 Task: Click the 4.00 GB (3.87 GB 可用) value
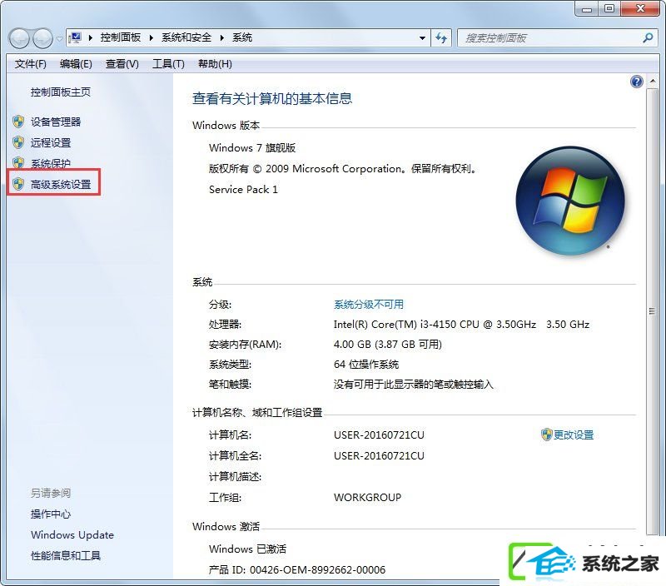pos(388,345)
